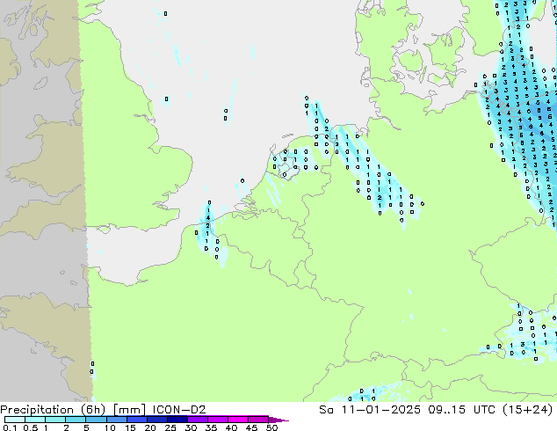Click the "40" legend scale label
This screenshot has height=431, width=557.
click(x=231, y=427)
